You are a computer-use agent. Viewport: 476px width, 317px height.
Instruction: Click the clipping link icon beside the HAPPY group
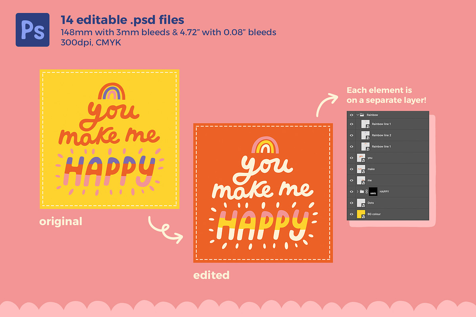(x=367, y=191)
